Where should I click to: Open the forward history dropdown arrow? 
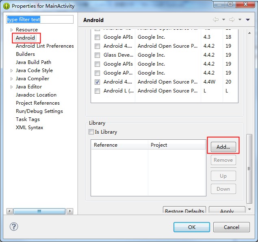pos(240,20)
